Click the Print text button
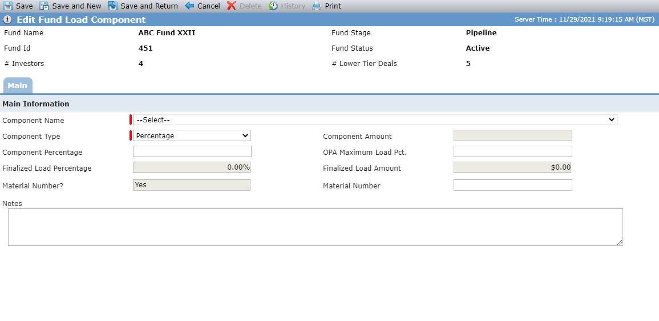The width and height of the screenshot is (659, 321). pyautogui.click(x=333, y=6)
